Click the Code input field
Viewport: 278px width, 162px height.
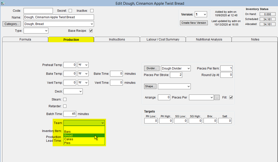38,10
